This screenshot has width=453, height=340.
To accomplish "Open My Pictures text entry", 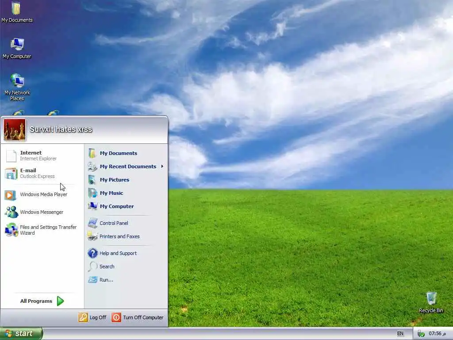I will pos(115,180).
